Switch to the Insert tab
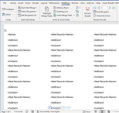The width and height of the screenshot is (119, 113). point(21,3)
